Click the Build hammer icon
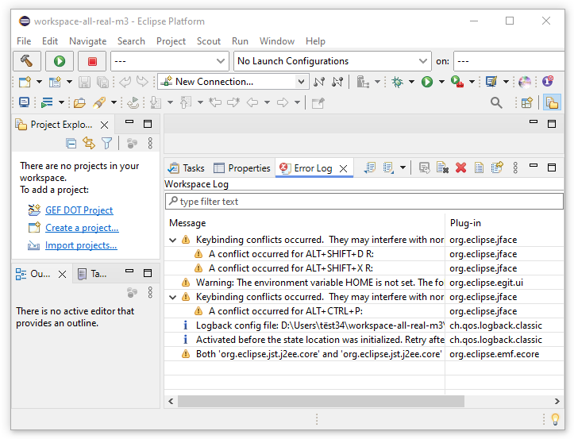This screenshot has height=439, width=574. [27, 61]
